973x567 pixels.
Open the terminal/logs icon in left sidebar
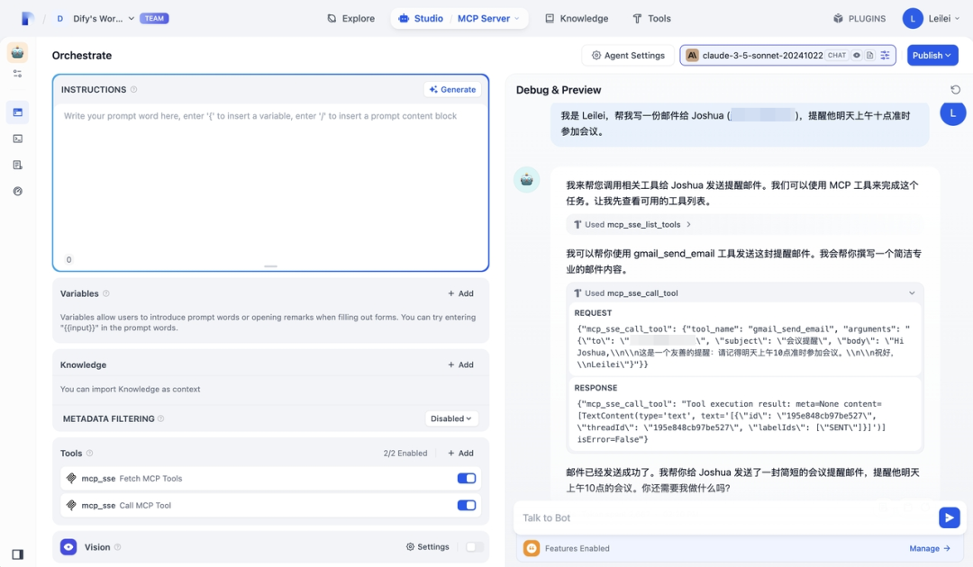coord(18,137)
